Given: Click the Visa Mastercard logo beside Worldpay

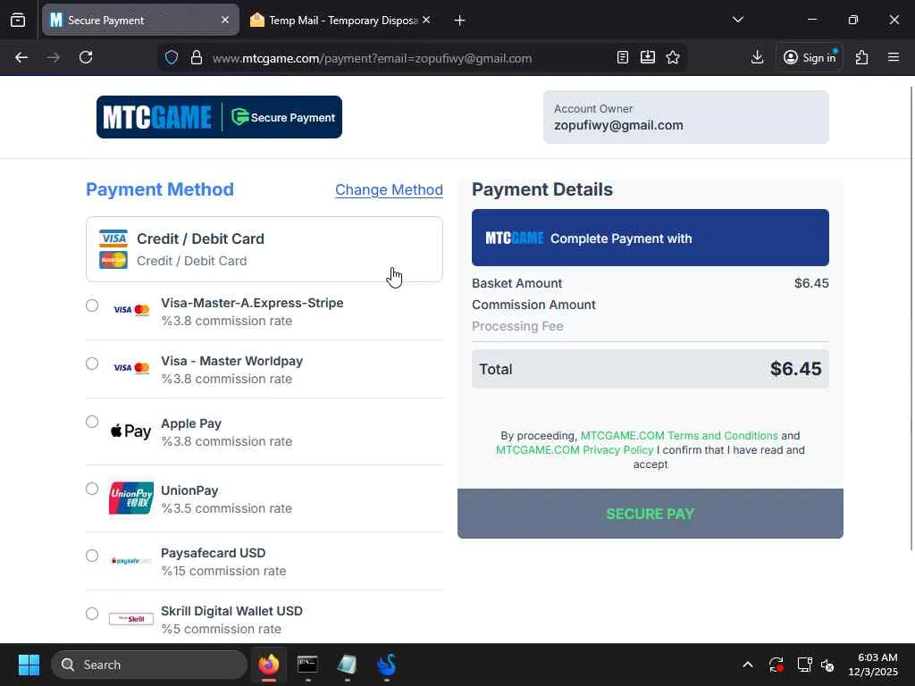Looking at the screenshot, I should coord(131,368).
